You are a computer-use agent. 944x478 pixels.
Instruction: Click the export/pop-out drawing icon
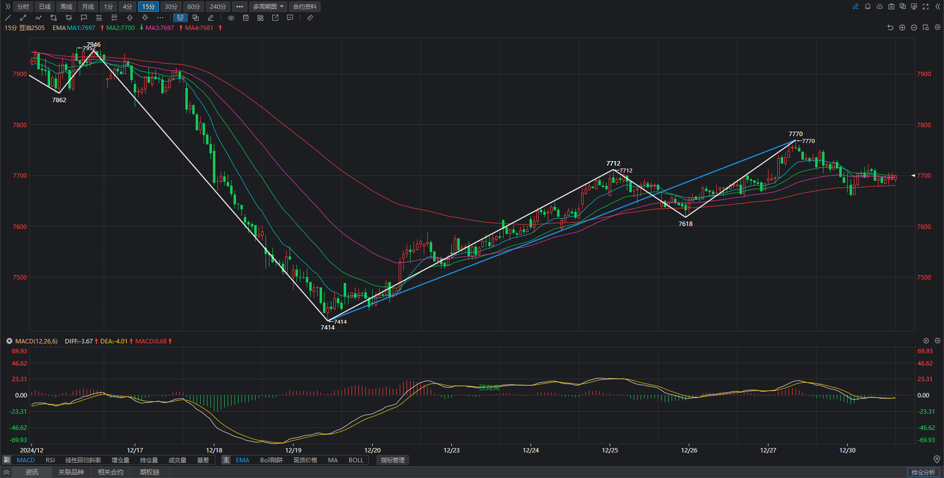(275, 18)
